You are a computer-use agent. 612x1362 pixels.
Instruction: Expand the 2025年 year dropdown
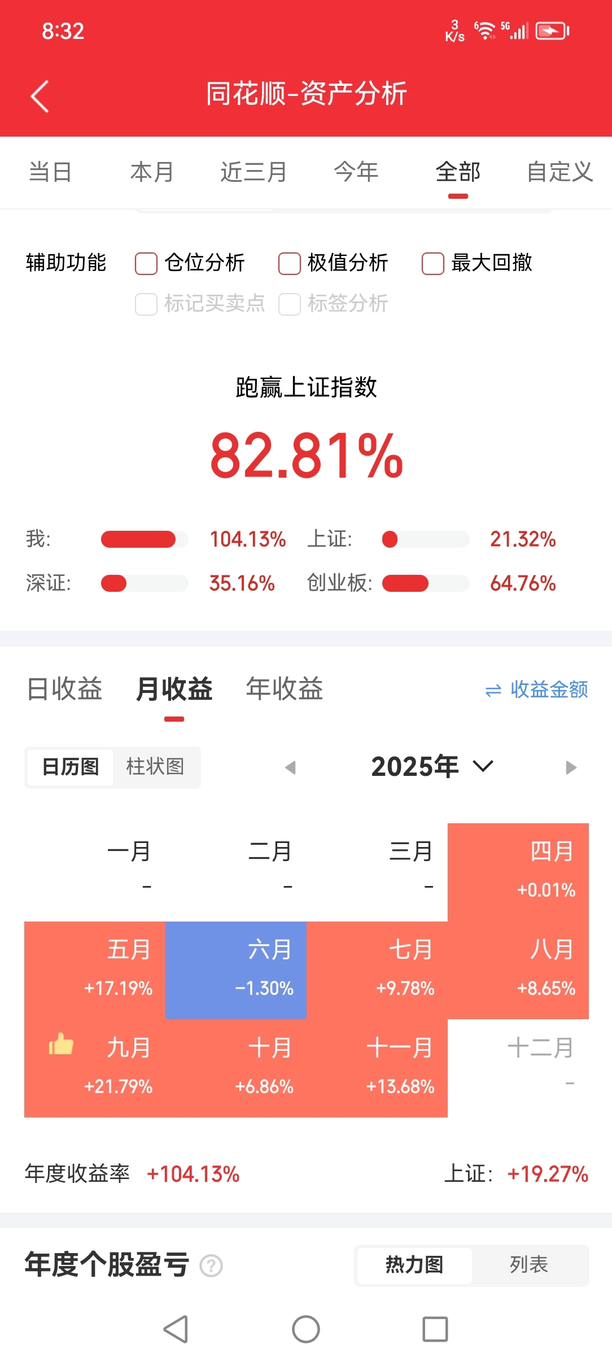[x=432, y=766]
